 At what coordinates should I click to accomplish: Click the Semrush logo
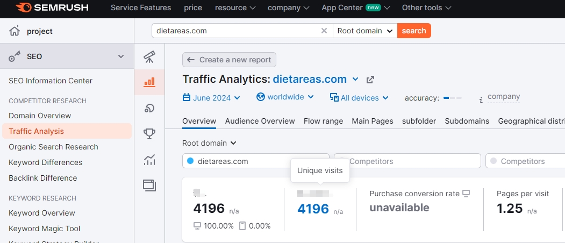click(52, 7)
